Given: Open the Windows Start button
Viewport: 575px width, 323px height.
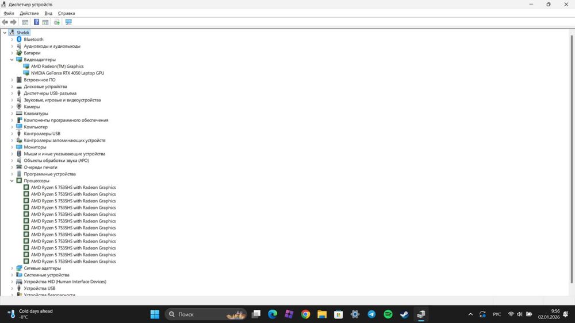Looking at the screenshot, I should 155,314.
